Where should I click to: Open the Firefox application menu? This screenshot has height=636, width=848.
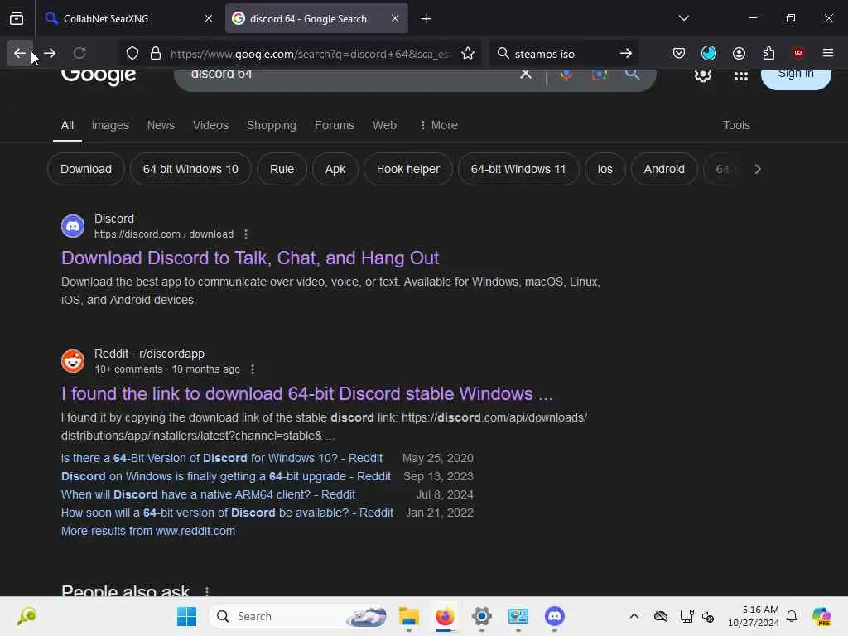pos(828,53)
